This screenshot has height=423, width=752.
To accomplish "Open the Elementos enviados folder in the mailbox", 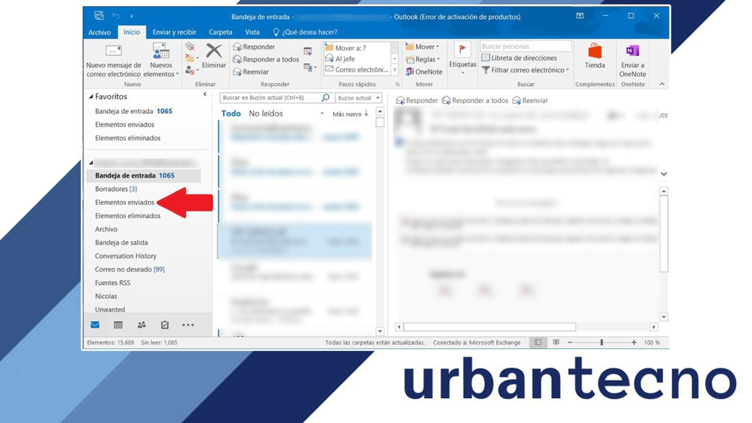I will click(x=125, y=203).
